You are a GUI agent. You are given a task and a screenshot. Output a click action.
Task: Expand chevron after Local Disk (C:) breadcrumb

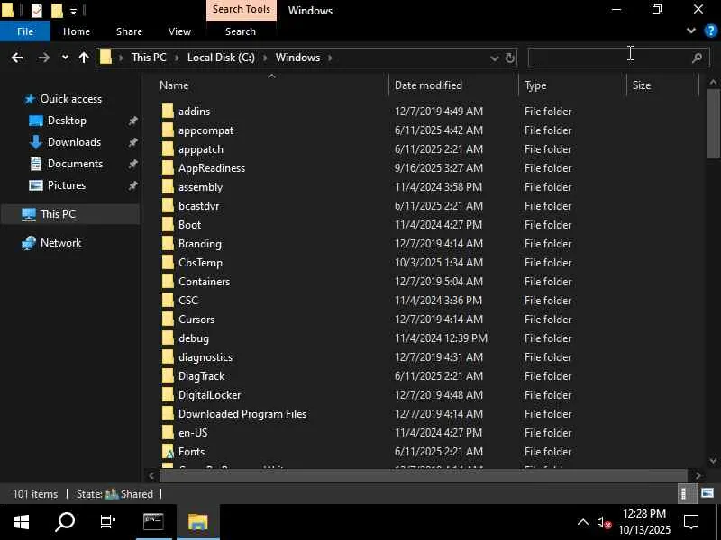[265, 58]
